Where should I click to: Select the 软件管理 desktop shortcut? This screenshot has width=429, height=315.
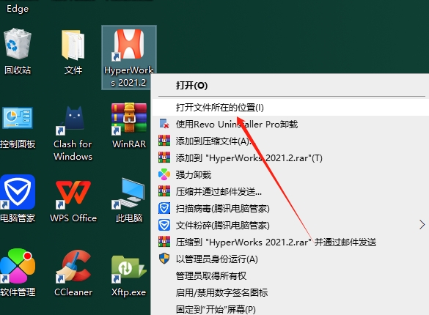18,273
